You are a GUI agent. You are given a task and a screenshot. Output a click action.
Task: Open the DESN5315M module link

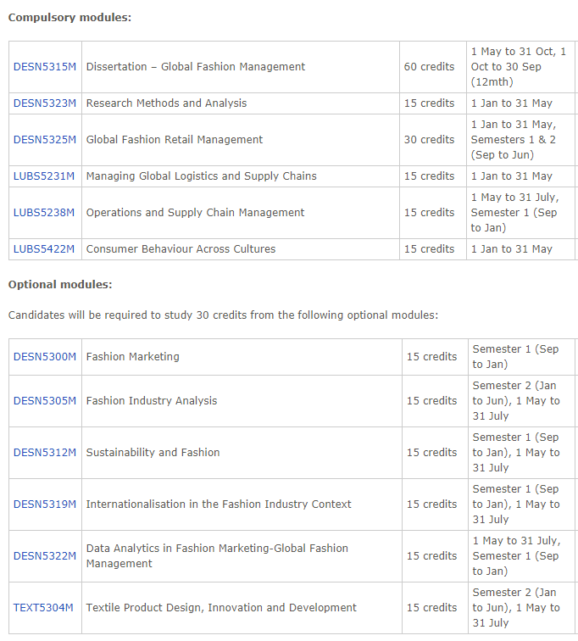pos(45,67)
